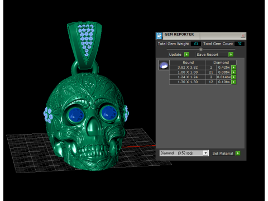Click green arrow for 1.24 X 1.24 row

coord(234,77)
